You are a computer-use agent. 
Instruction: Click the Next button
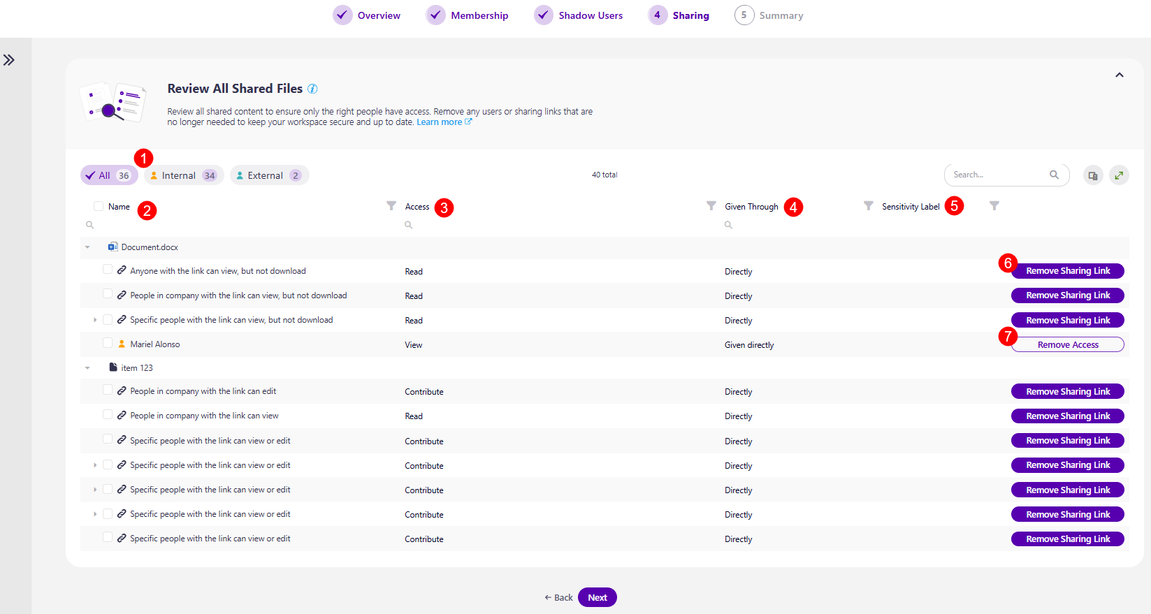tap(597, 597)
